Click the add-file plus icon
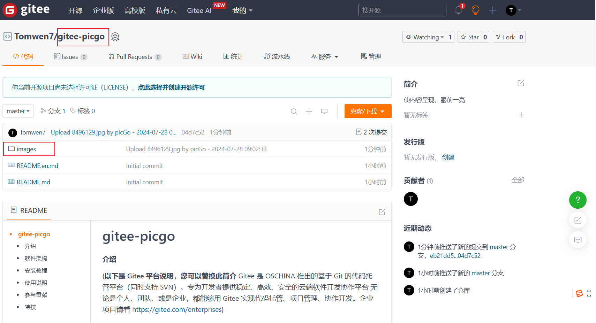 click(309, 111)
